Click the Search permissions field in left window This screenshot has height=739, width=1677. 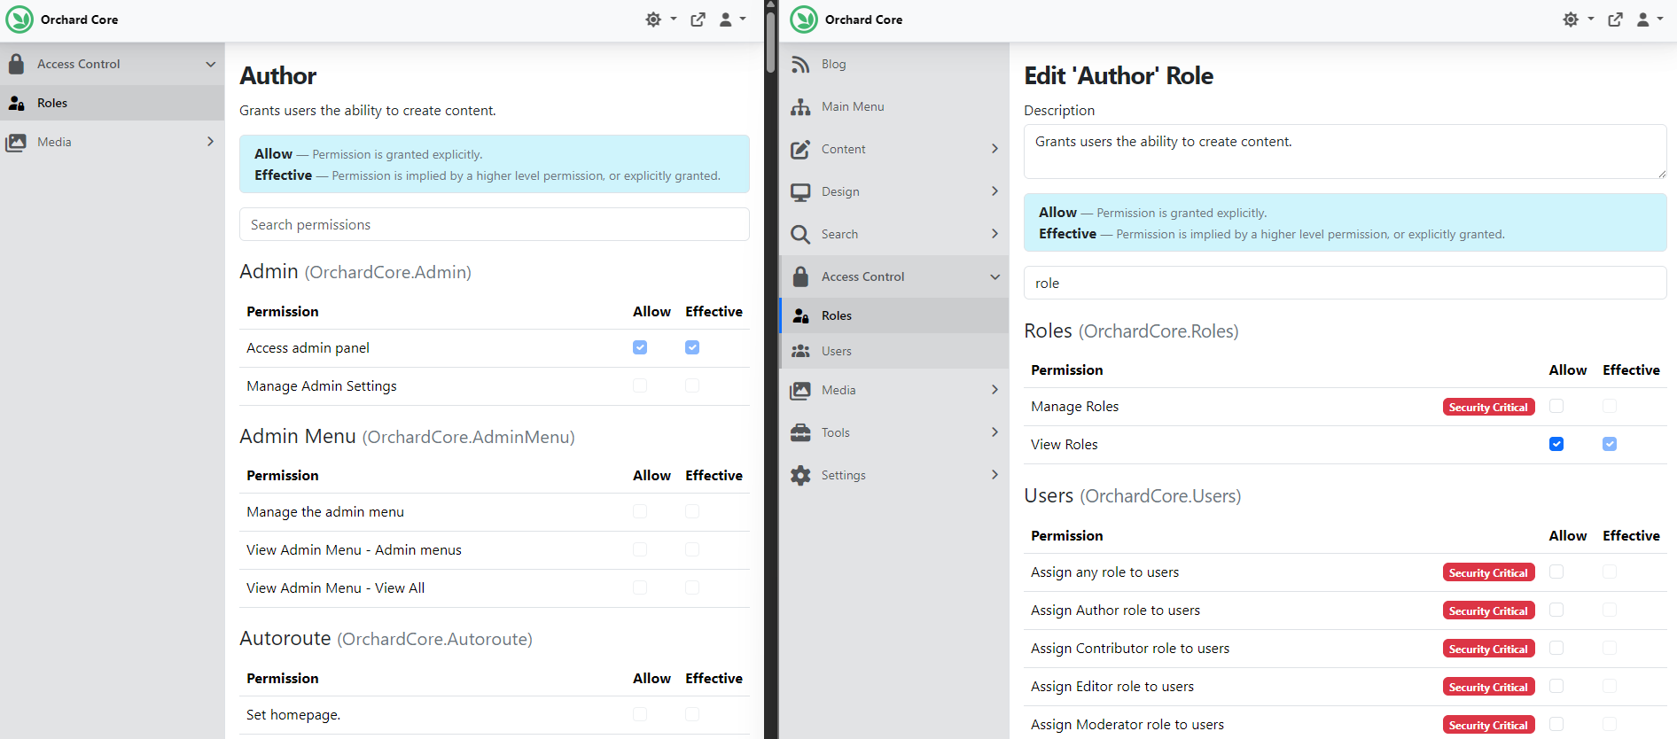(495, 224)
